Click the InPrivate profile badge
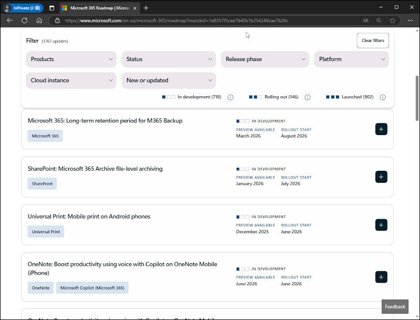The height and width of the screenshot is (320, 420). tap(23, 8)
